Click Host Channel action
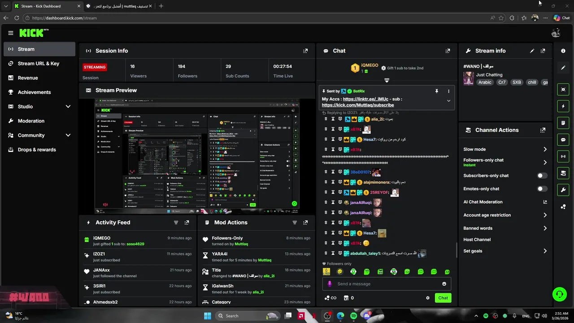 pos(477,240)
